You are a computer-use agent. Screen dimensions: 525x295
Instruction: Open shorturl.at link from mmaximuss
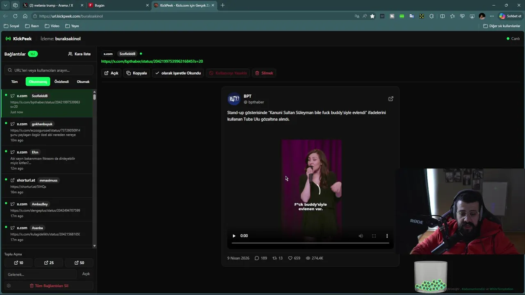[47, 186]
